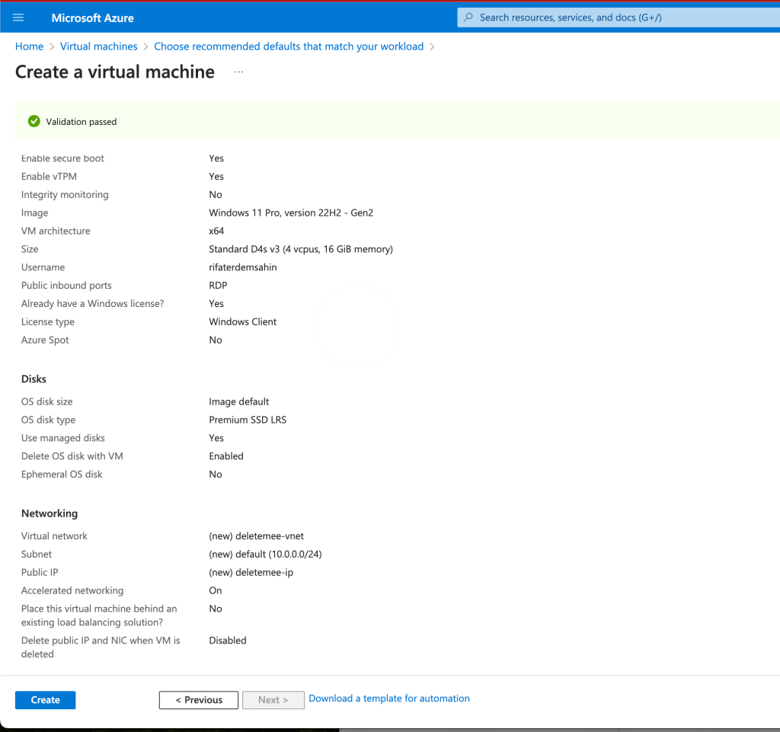Select RDP public inbound ports value

(218, 286)
